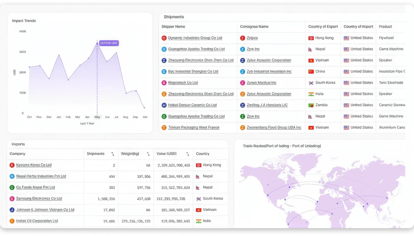Click shipments count 1,569,335 in Samsung row
Viewport: 414px width, 236px height.
click(106, 199)
